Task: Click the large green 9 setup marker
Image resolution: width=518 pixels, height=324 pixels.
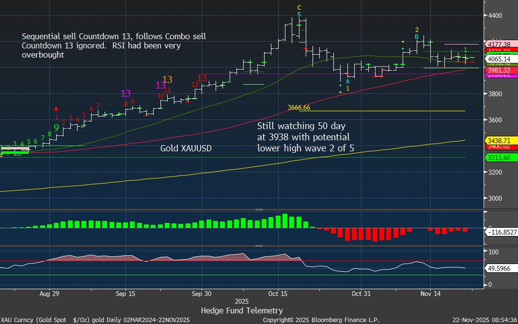Action: [56, 128]
